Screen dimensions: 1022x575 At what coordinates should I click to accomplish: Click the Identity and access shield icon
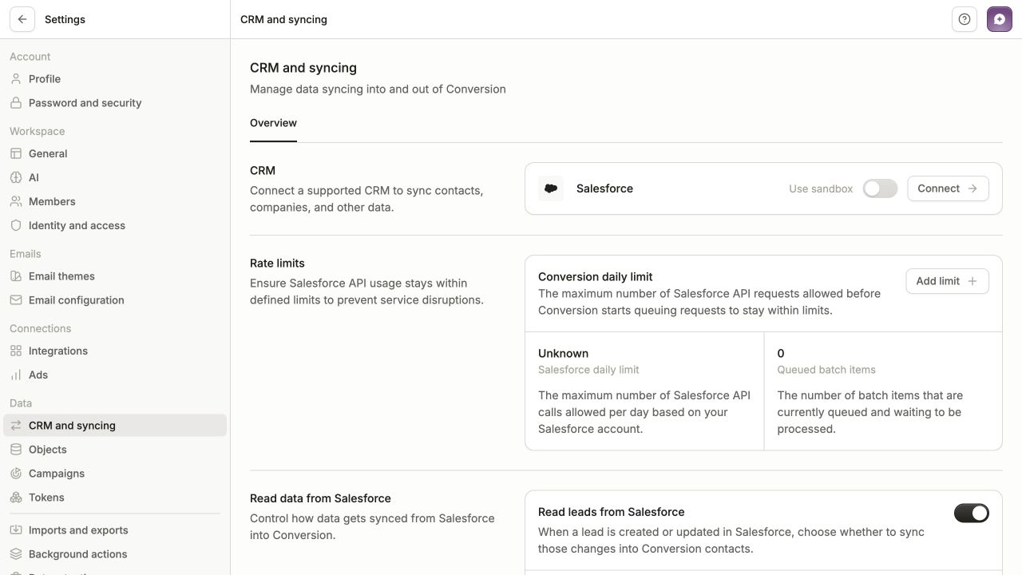(x=16, y=225)
